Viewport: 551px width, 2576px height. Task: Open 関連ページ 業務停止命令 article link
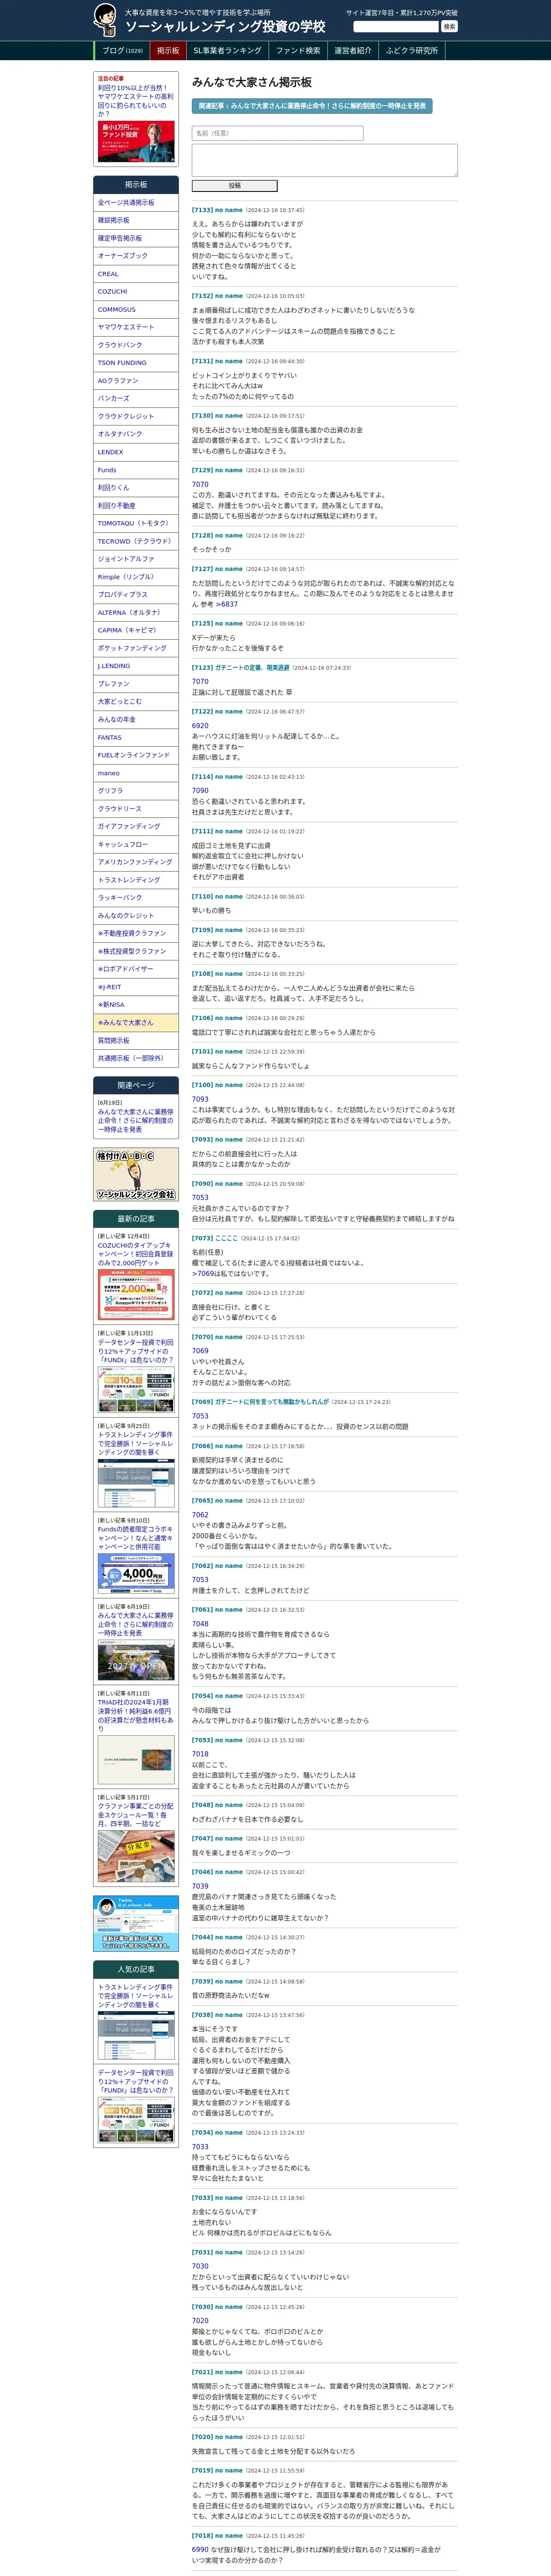click(x=136, y=1120)
